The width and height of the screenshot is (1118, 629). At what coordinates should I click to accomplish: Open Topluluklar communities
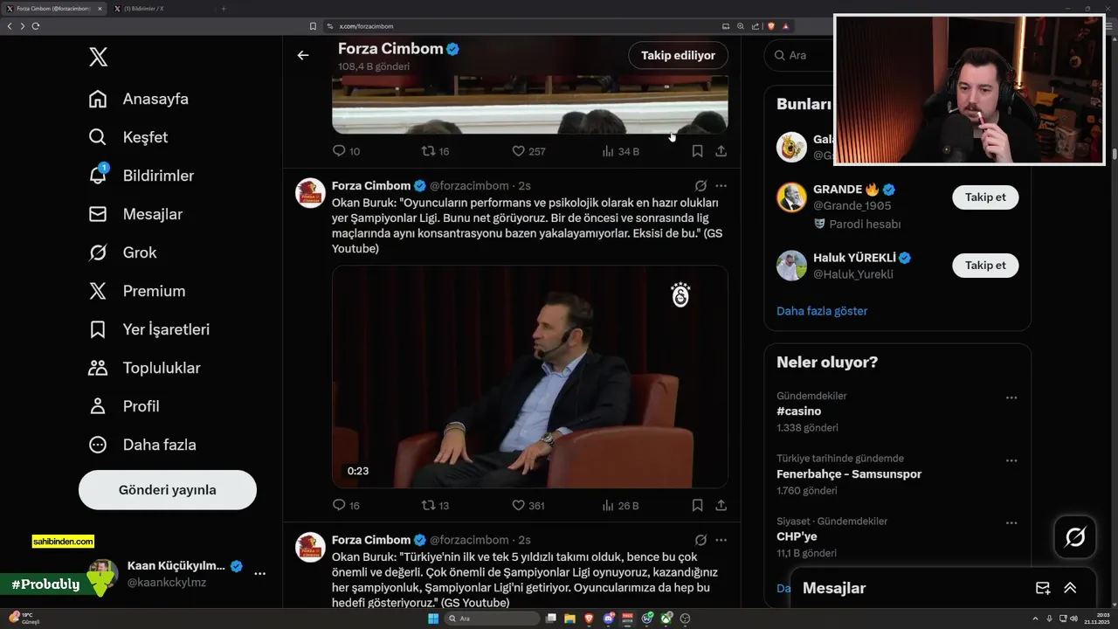[145, 368]
